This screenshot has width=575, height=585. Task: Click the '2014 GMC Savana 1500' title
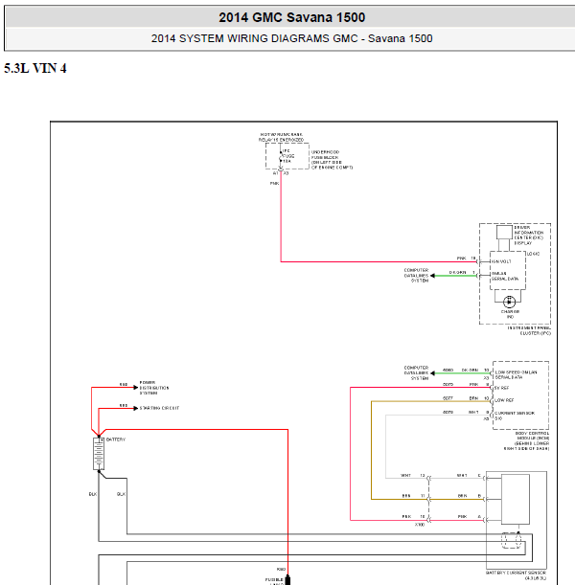(292, 17)
